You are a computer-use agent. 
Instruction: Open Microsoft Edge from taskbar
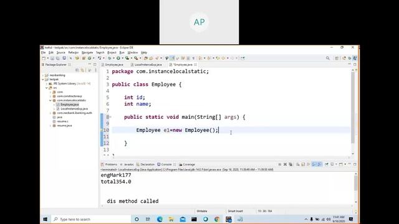pos(160,219)
